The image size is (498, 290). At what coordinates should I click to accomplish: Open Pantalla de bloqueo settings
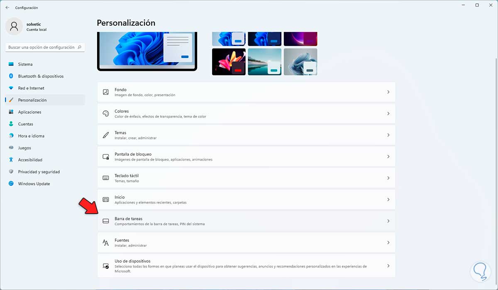point(247,157)
